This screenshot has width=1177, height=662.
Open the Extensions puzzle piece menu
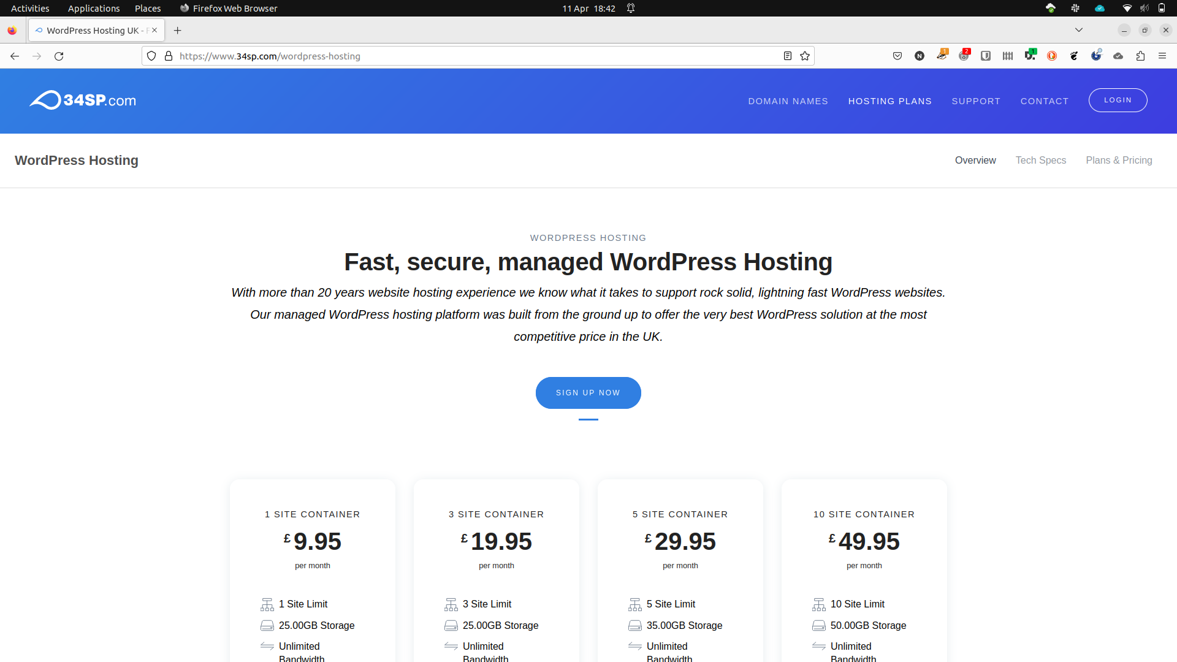1140,56
